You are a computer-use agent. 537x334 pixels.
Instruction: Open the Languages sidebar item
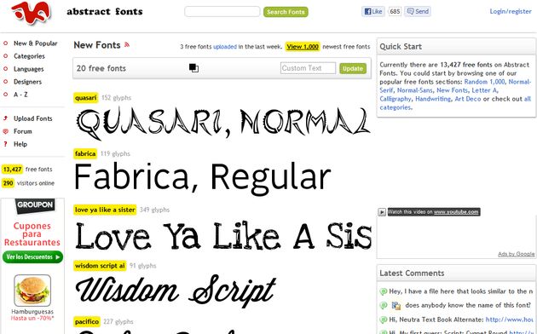pyautogui.click(x=28, y=69)
